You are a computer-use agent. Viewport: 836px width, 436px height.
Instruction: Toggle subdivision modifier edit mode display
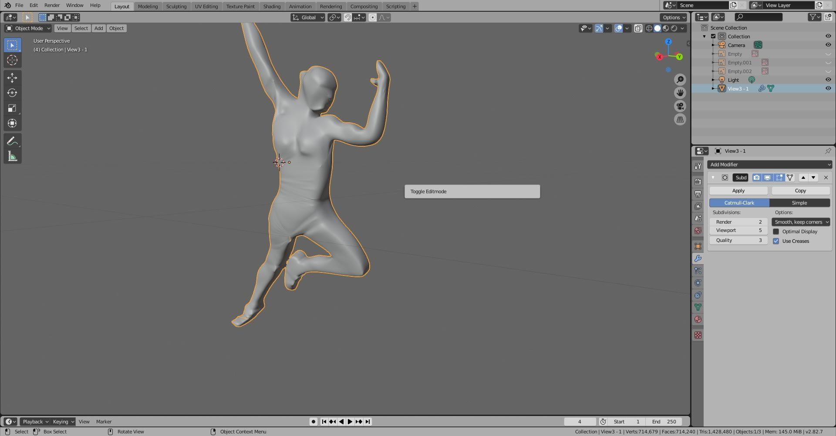click(x=779, y=178)
